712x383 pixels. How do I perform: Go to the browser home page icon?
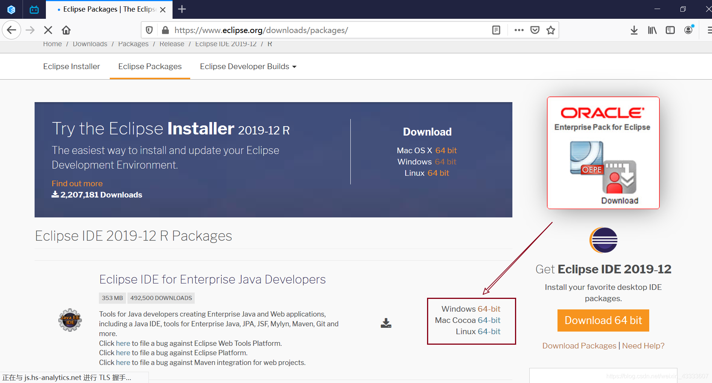(x=66, y=30)
